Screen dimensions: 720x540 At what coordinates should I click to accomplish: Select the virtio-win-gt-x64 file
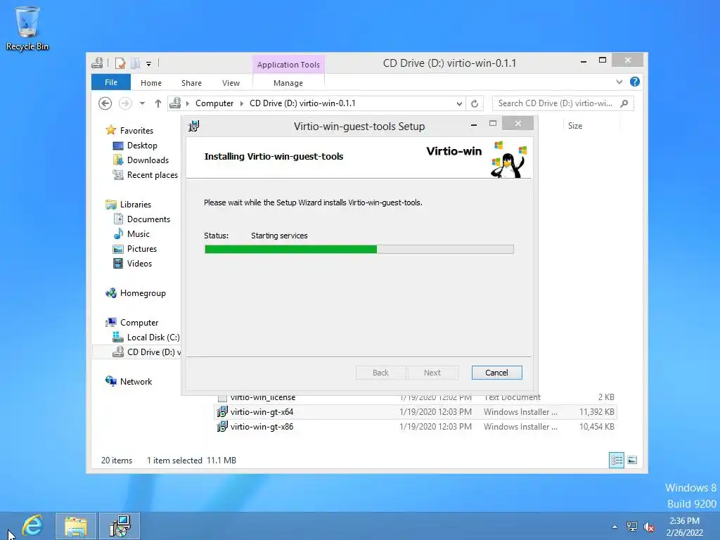[x=416, y=412]
